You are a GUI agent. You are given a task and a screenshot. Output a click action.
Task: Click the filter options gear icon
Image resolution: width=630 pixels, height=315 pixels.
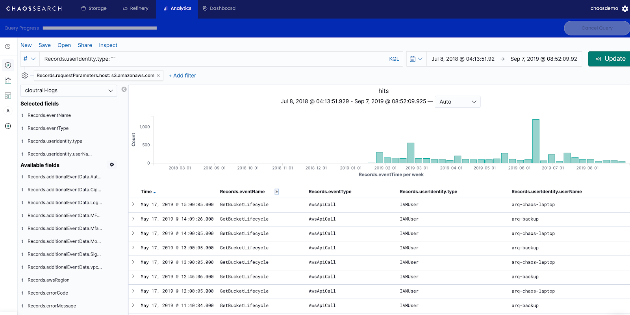[x=24, y=75]
